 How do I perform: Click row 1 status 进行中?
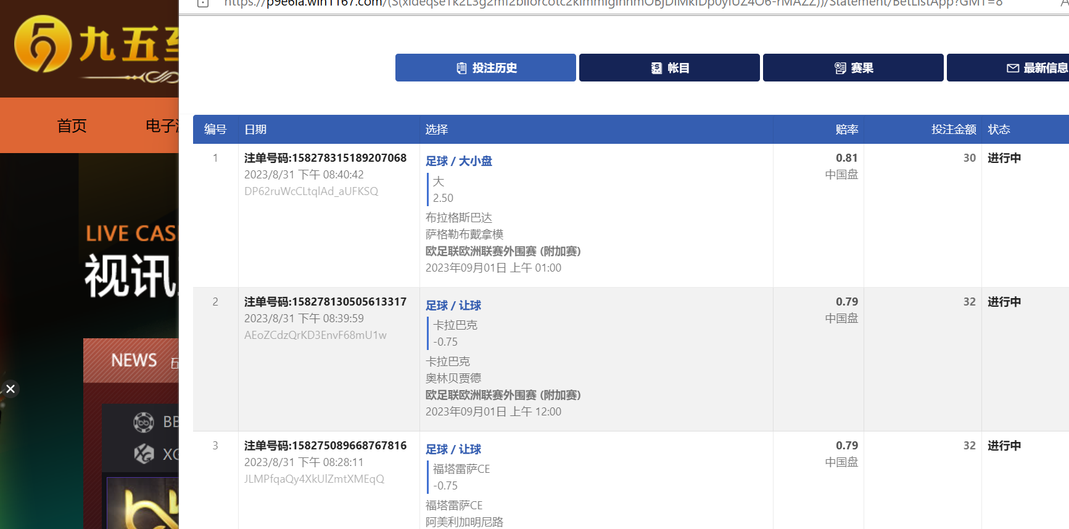click(x=1004, y=158)
